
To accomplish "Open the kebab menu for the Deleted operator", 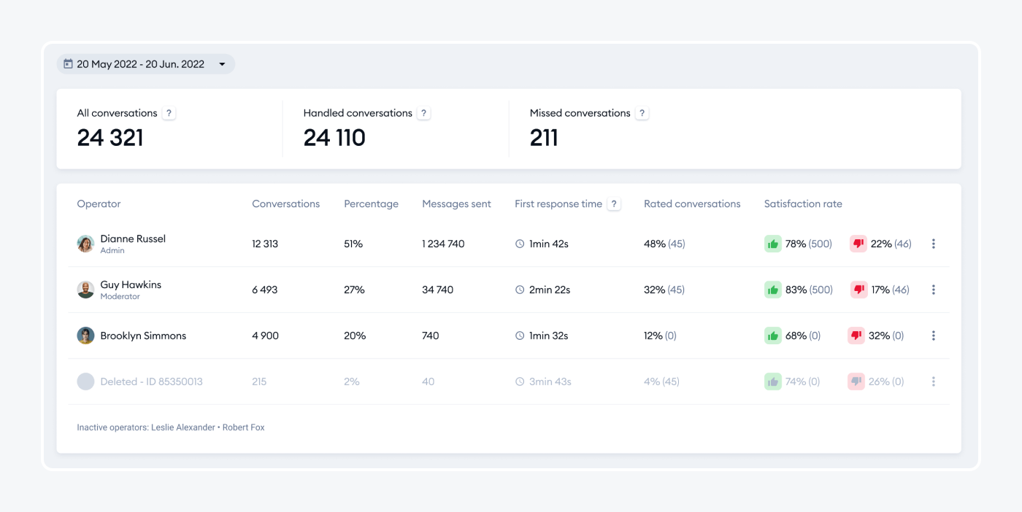I will (933, 381).
